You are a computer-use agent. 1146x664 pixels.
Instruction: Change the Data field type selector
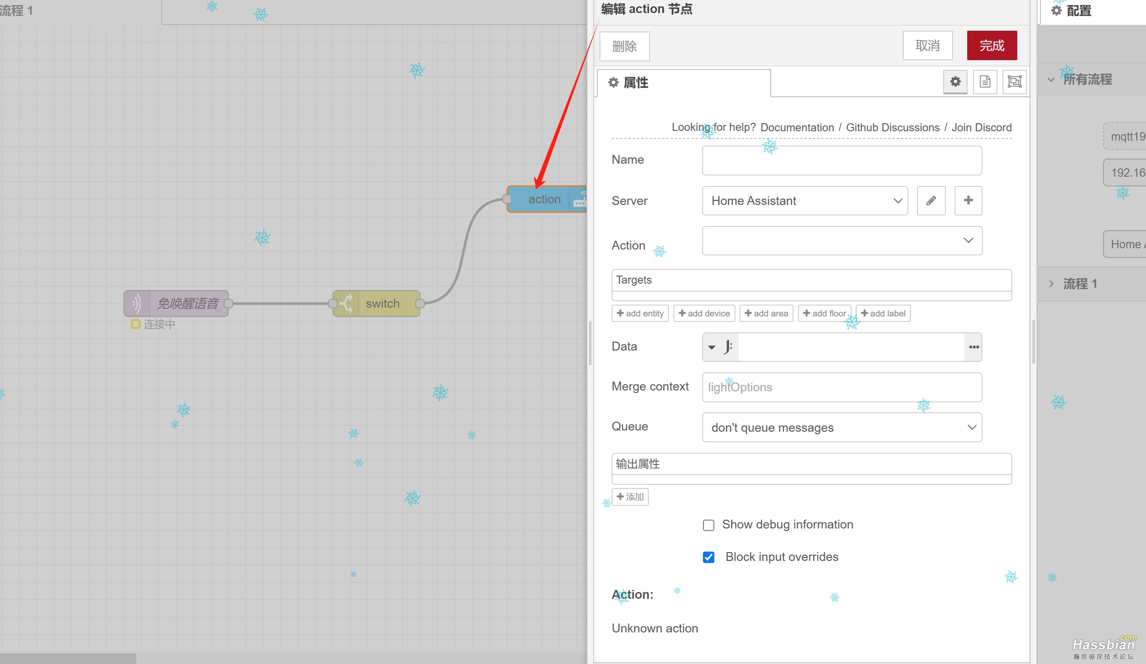[x=720, y=347]
